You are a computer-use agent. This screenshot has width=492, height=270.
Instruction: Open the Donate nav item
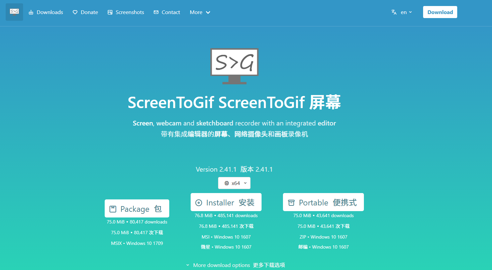click(85, 12)
